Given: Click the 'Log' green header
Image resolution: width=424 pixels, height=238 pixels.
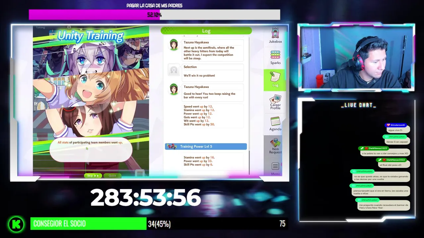Looking at the screenshot, I should coord(206,31).
